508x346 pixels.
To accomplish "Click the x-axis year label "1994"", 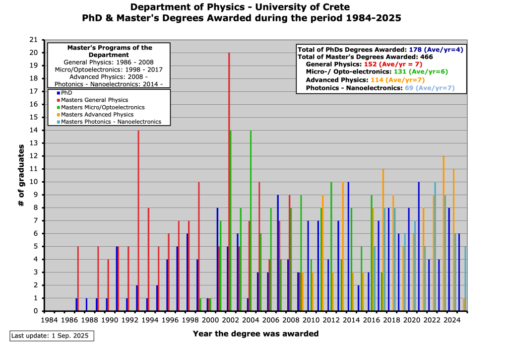I will pyautogui.click(x=150, y=320).
